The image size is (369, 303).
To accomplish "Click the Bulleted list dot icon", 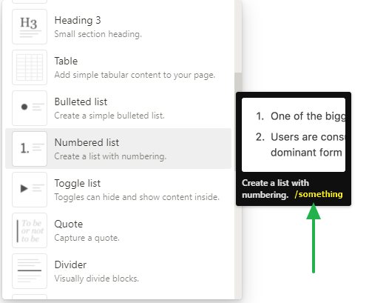I will (x=30, y=108).
